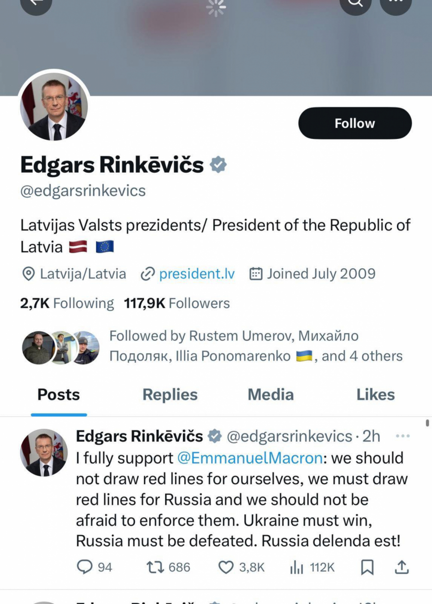Switch to the Replies tab
The image size is (432, 604).
(x=170, y=394)
